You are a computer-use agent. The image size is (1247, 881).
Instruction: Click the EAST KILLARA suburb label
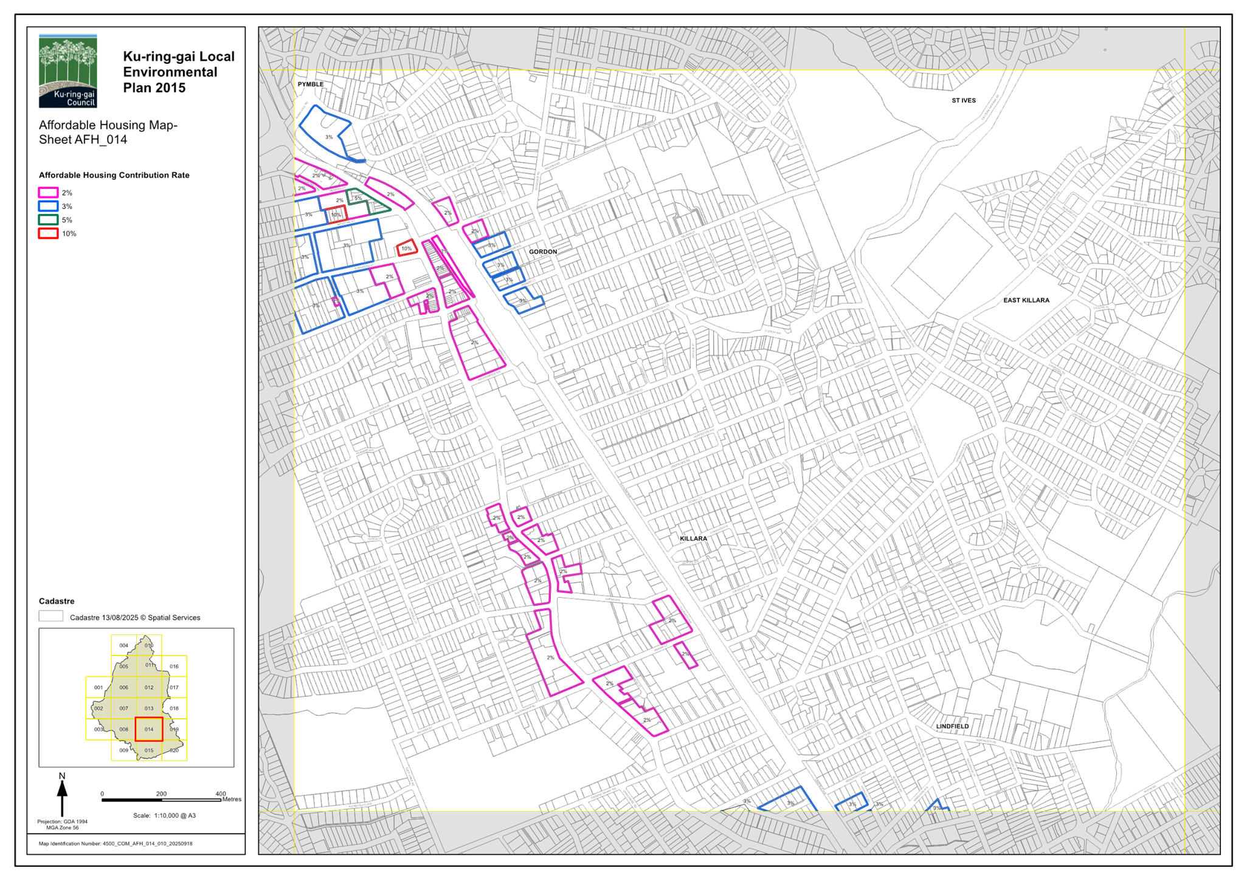pos(1026,300)
